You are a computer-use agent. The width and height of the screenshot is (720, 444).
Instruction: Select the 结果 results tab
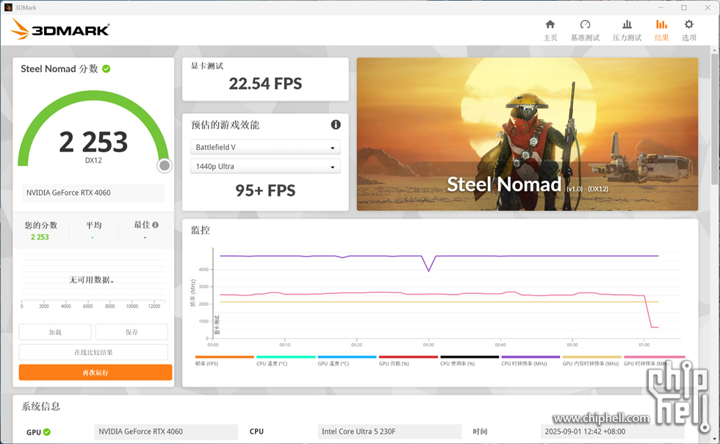661,30
